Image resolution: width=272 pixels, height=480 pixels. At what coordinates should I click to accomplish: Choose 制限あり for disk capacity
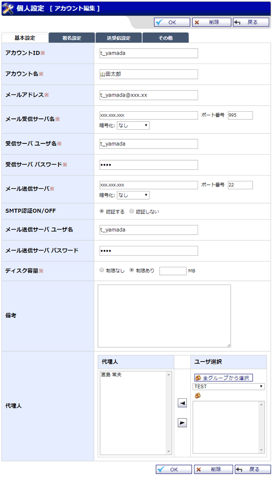(131, 270)
